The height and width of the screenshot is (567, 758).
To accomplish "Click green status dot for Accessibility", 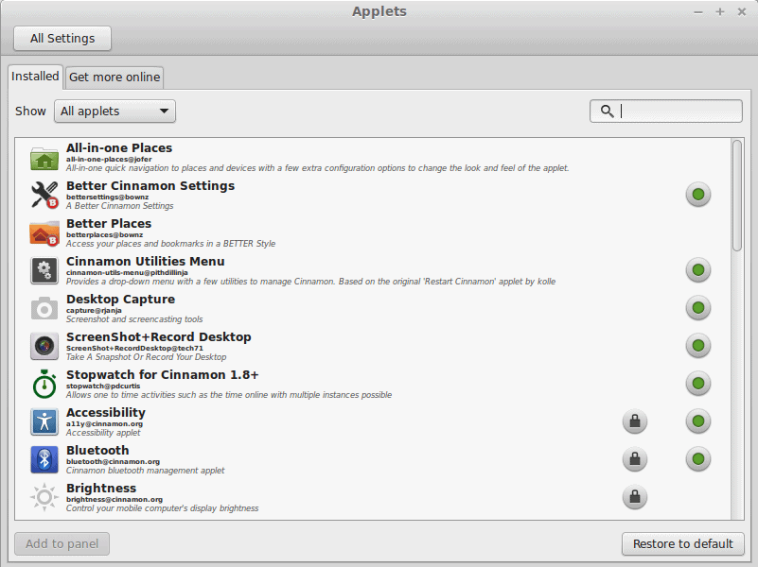I will 698,421.
